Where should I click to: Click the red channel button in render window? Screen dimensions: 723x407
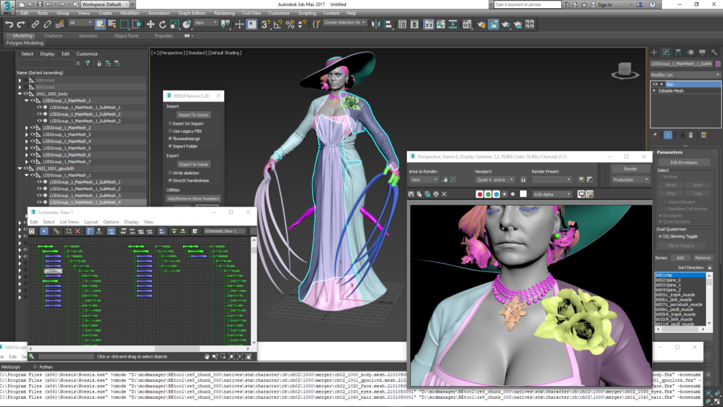click(479, 194)
